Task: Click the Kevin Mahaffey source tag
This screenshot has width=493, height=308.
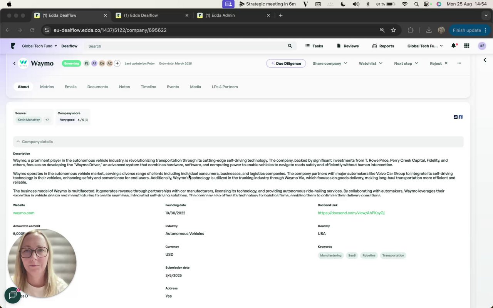Action: point(29,120)
